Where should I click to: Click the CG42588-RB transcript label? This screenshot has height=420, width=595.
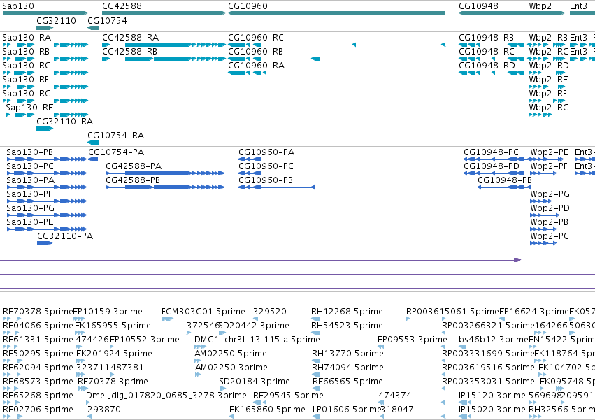(130, 52)
